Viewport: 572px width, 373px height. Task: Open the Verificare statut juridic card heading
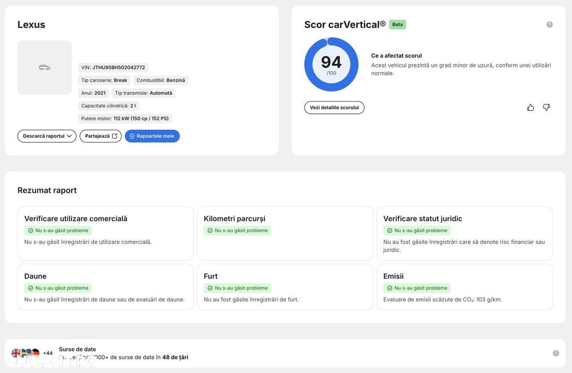(x=423, y=219)
